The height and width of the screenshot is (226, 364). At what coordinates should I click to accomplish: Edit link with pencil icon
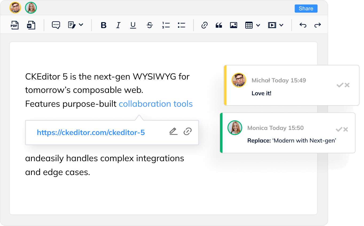pos(174,132)
